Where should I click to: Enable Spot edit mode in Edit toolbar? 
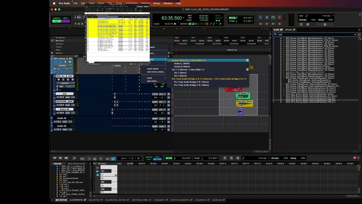65,18
